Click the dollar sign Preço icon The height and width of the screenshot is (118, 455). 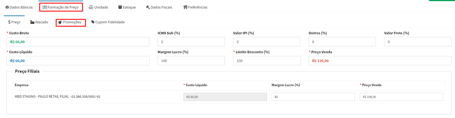tap(9, 22)
